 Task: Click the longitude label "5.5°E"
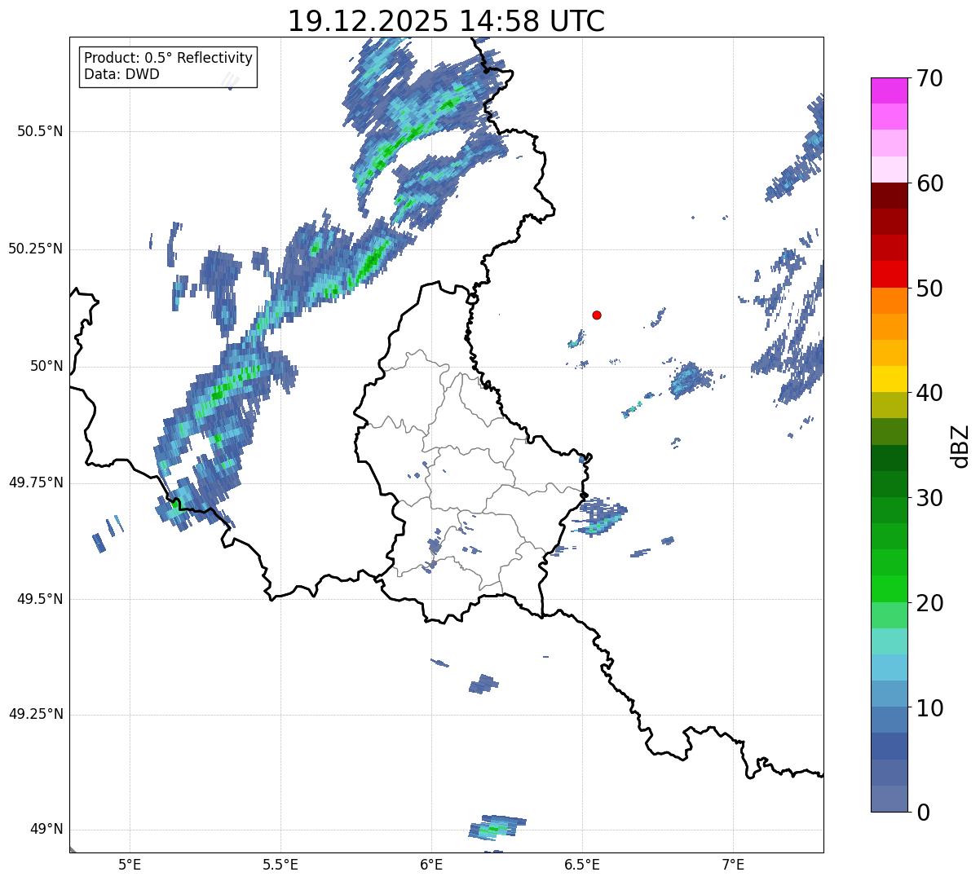coord(280,865)
